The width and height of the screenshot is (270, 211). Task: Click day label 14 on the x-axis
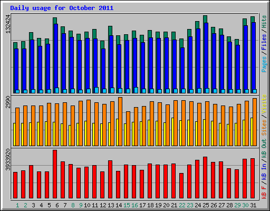[x=119, y=205]
